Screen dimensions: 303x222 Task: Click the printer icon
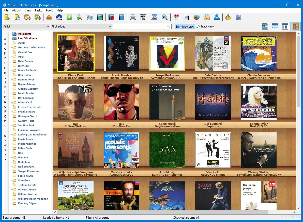pyautogui.click(x=133, y=17)
